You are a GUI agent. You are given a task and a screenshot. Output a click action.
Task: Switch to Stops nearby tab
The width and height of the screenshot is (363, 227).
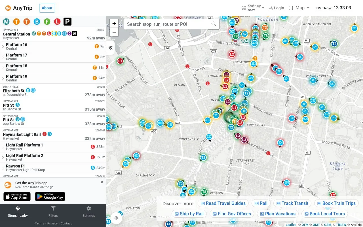(x=18, y=212)
